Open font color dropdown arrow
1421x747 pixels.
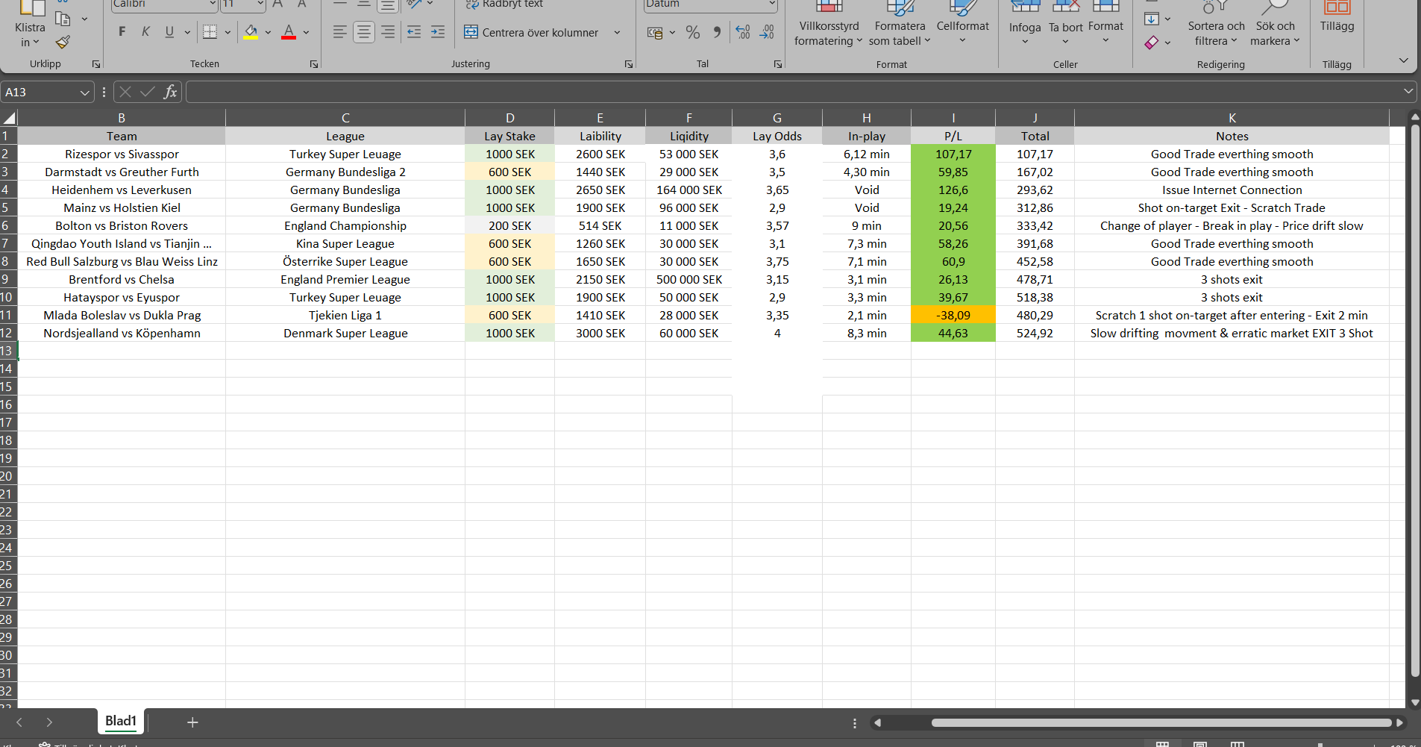(306, 32)
